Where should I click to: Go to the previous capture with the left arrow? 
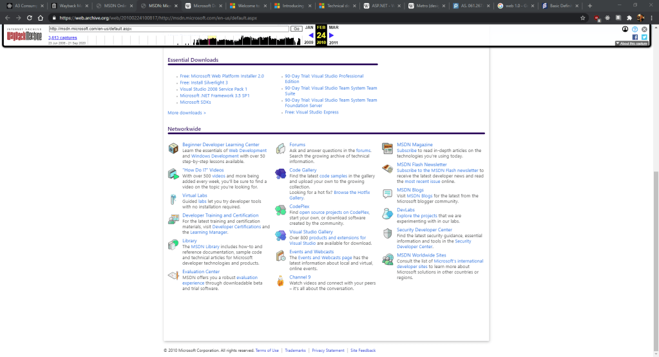[x=311, y=35]
